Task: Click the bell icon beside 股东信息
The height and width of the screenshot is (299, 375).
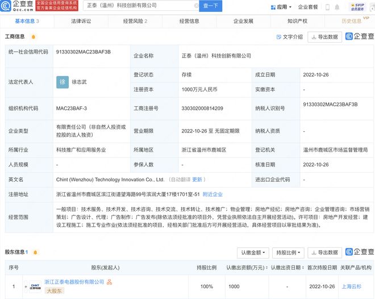Action: click(34, 252)
